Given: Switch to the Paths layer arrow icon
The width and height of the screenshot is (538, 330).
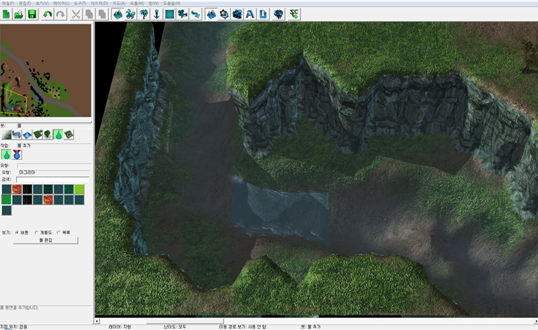Looking at the screenshot, I should 196,14.
